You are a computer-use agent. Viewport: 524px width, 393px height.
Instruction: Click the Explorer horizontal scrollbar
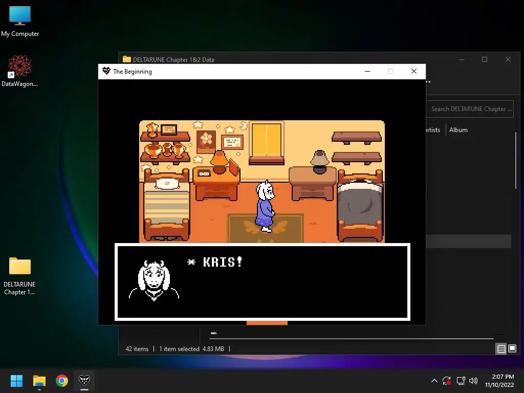[x=352, y=339]
